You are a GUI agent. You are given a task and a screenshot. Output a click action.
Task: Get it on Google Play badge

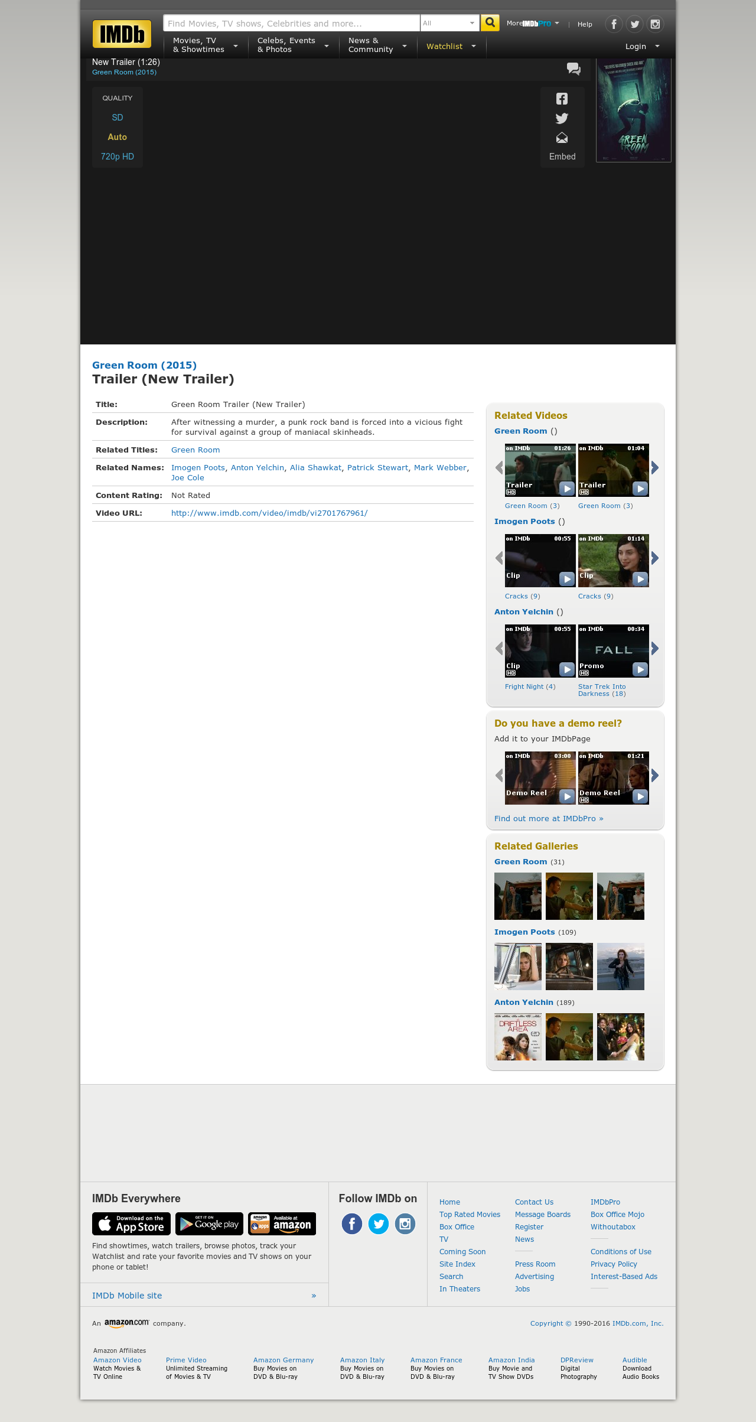pos(209,1223)
